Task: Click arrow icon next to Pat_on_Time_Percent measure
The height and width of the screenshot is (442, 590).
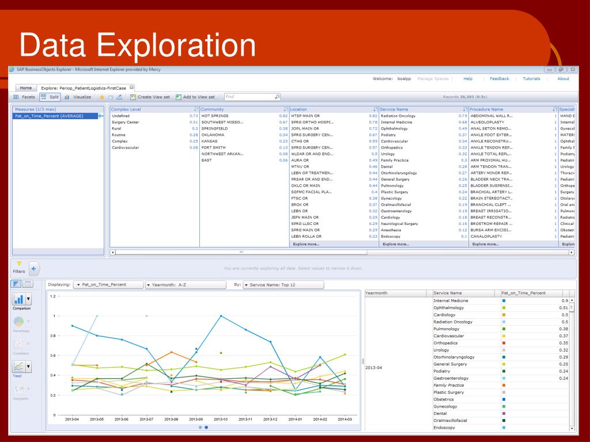Action: 100,116
